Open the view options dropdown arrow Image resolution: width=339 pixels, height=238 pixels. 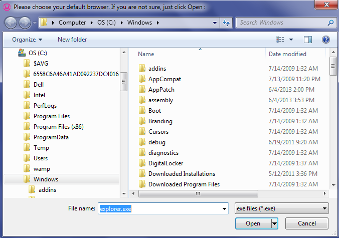(x=291, y=40)
